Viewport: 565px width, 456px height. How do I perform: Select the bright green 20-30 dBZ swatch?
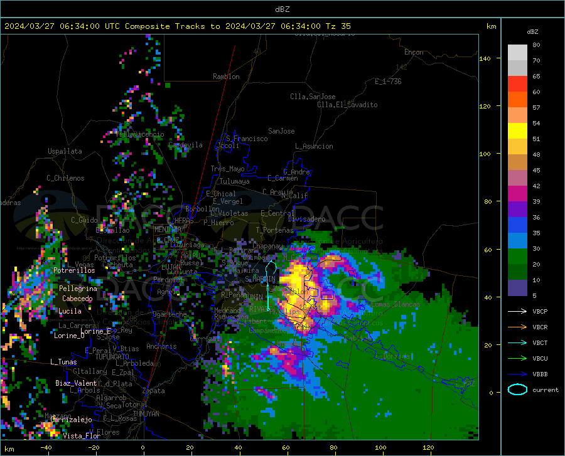(517, 257)
